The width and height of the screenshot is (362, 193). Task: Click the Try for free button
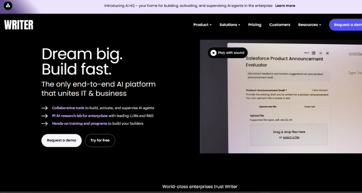100,141
